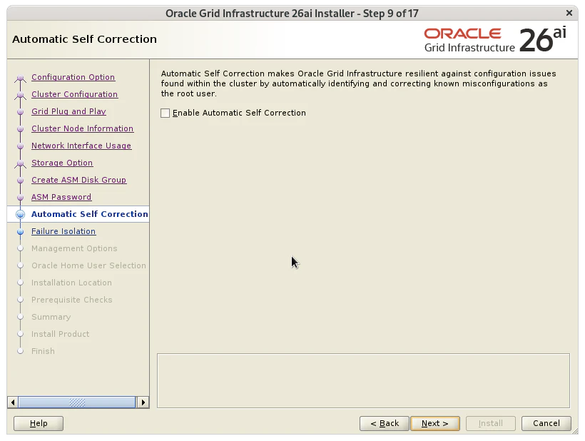
Task: Click the Finish step bullet icon
Action: (21, 352)
